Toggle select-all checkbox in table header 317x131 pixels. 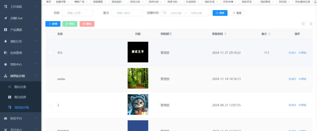50,34
